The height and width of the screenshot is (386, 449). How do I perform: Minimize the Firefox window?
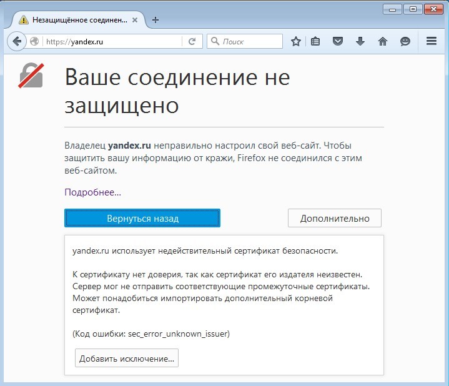click(392, 9)
